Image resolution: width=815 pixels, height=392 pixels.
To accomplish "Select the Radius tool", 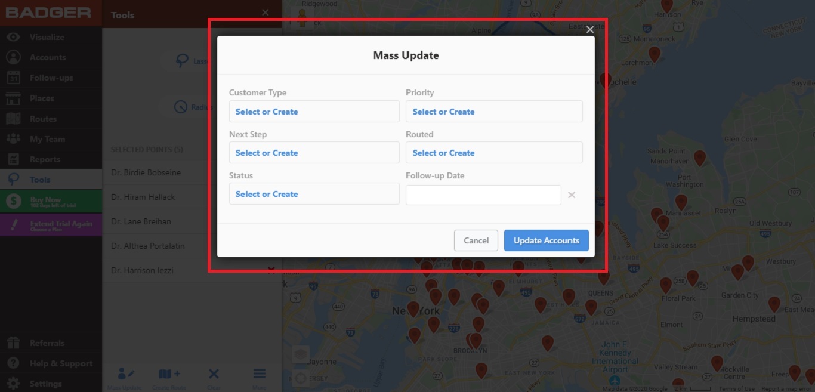I will (x=193, y=107).
